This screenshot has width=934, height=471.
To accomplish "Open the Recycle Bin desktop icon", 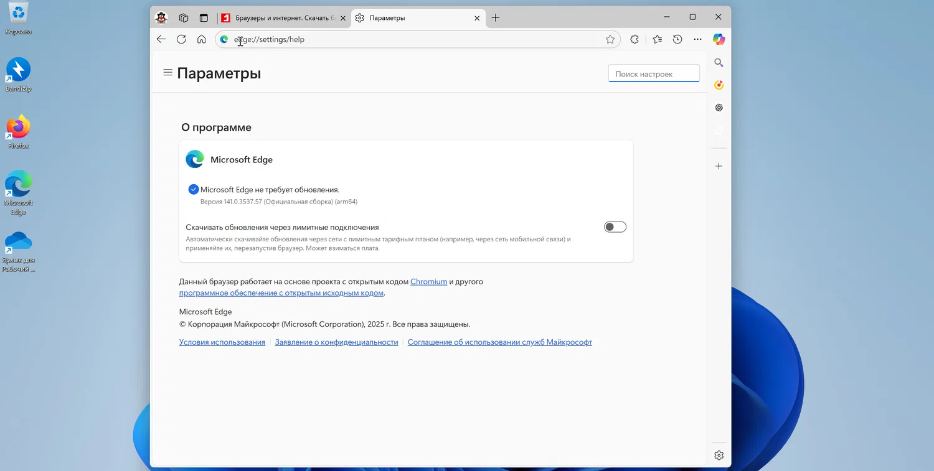I will [18, 19].
